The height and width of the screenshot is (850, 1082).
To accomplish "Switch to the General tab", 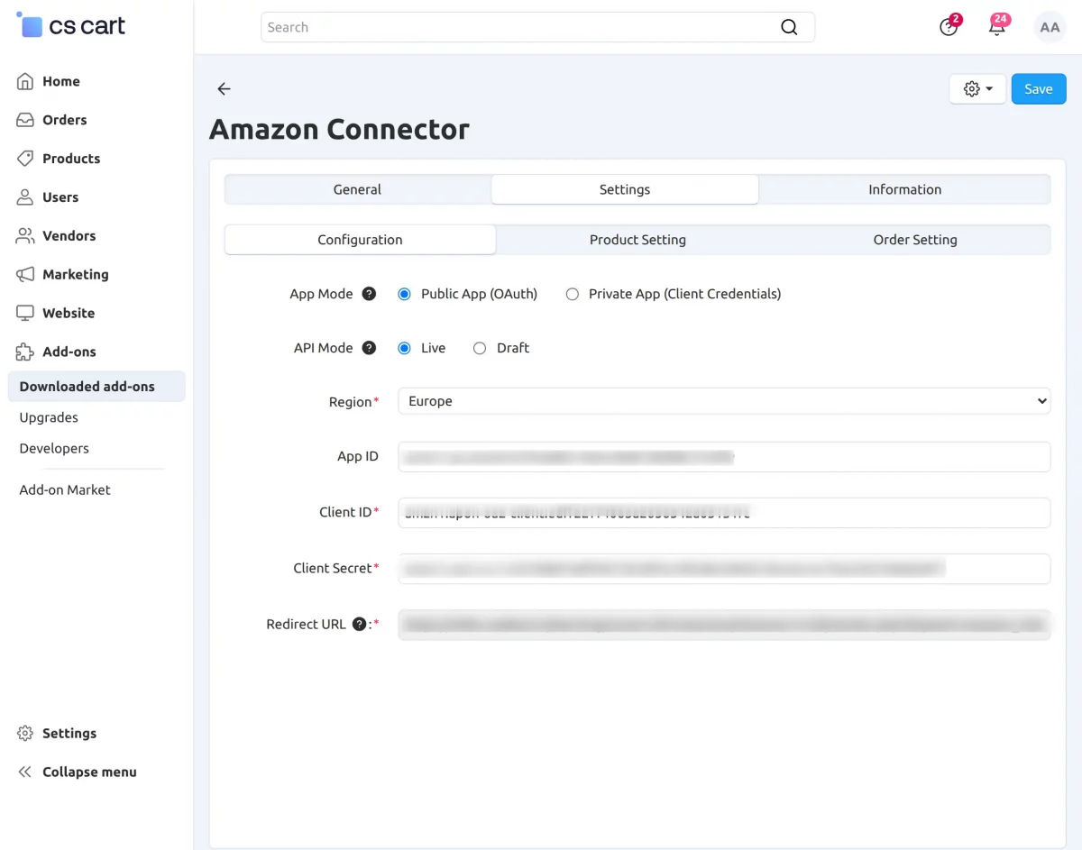I will (x=357, y=189).
